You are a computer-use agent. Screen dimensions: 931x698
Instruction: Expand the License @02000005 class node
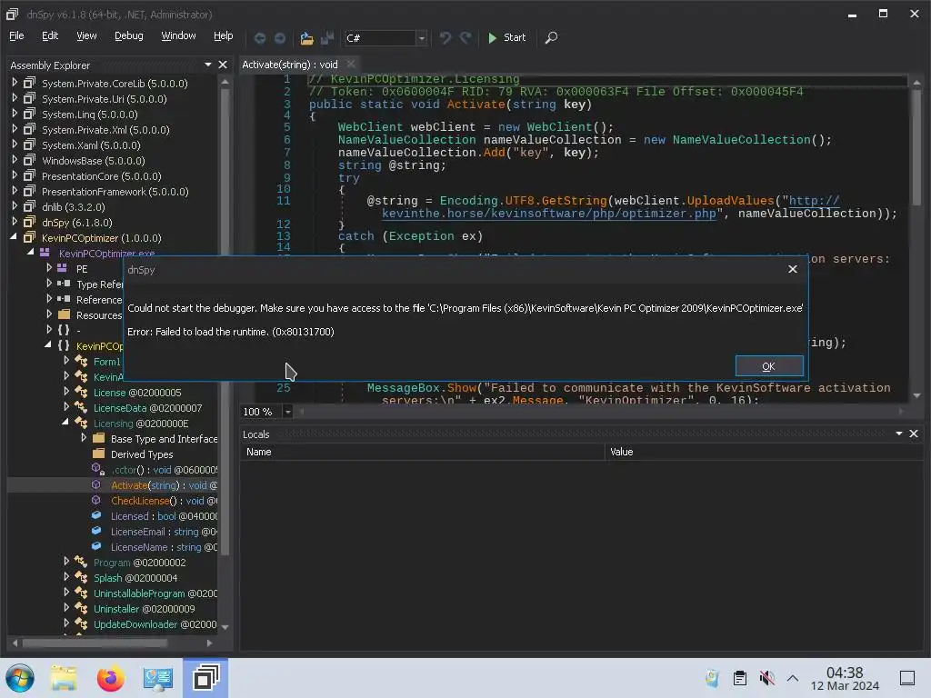tap(65, 391)
